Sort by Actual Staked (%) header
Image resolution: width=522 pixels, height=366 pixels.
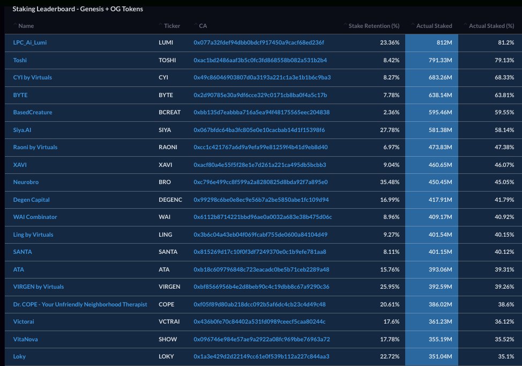tap(491, 26)
